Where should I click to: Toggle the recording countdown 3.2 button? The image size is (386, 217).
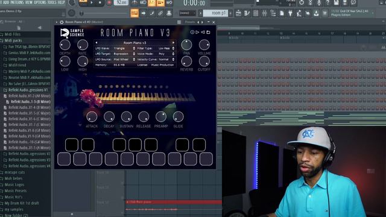coord(151,2)
